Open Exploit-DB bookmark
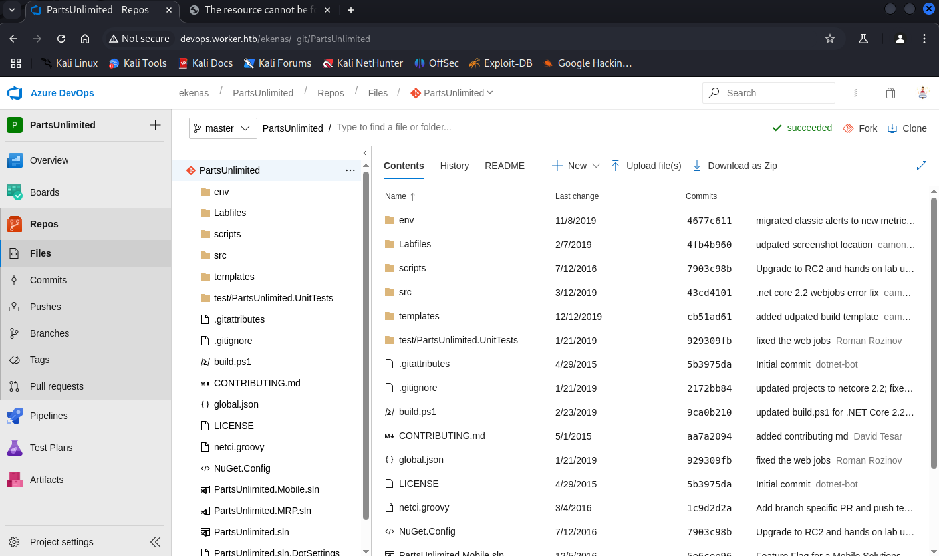 (x=501, y=63)
